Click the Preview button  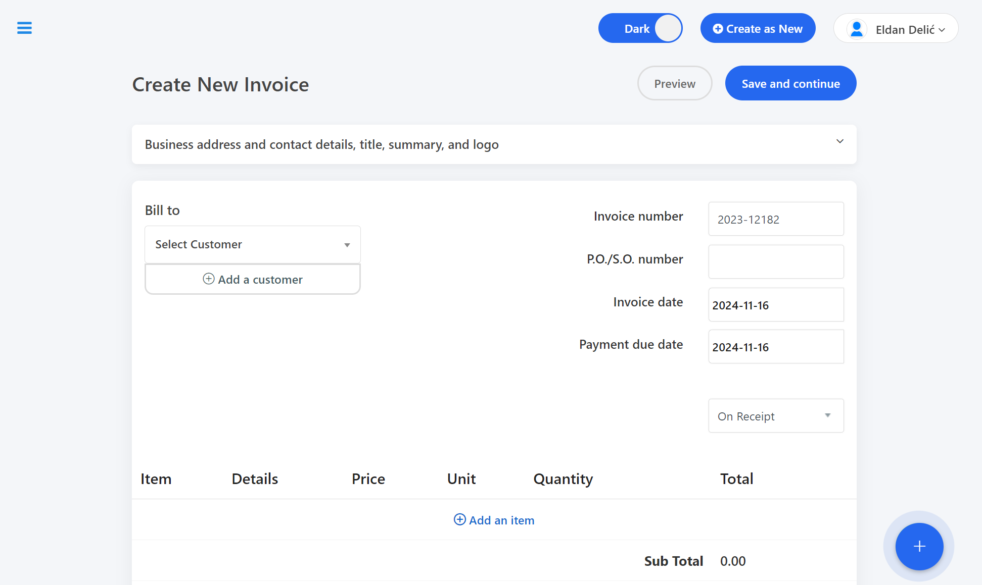675,83
